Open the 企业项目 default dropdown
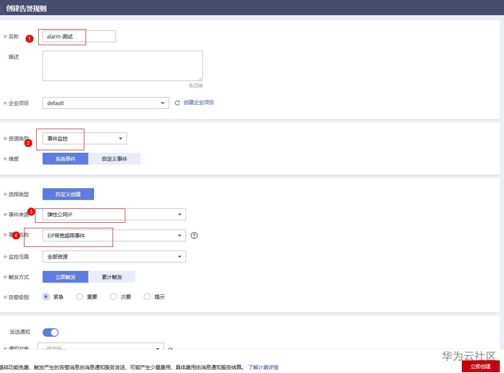This screenshot has height=373, width=504. point(105,103)
